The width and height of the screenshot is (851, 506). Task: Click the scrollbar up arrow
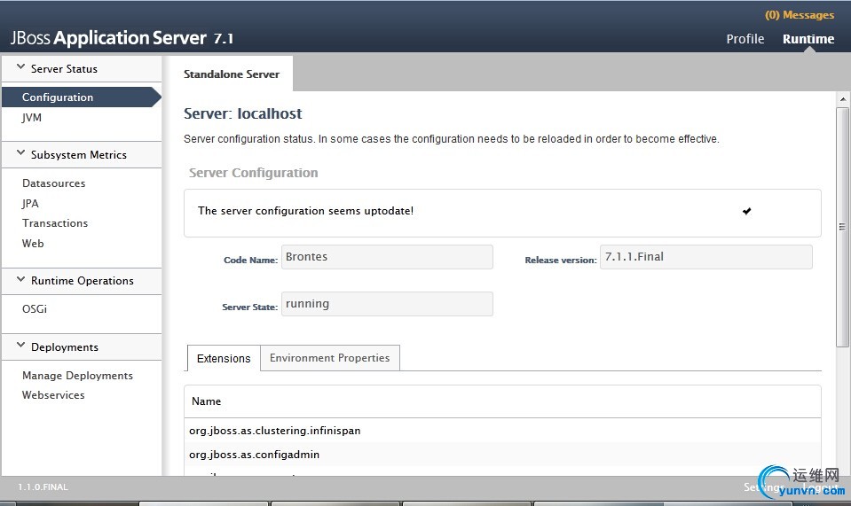pyautogui.click(x=842, y=99)
